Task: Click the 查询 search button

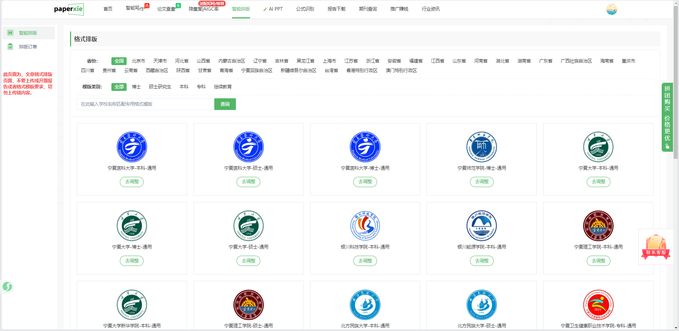Action: pos(225,104)
